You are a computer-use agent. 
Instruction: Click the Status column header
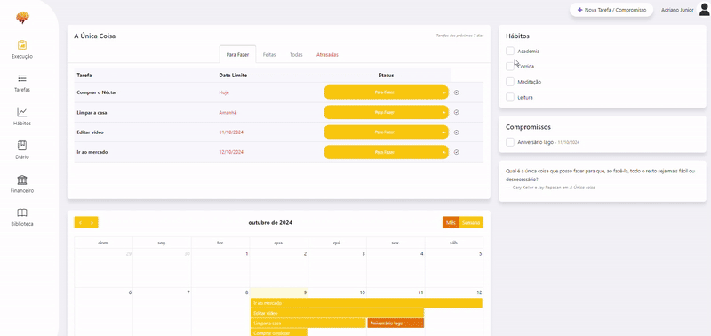[x=386, y=76]
